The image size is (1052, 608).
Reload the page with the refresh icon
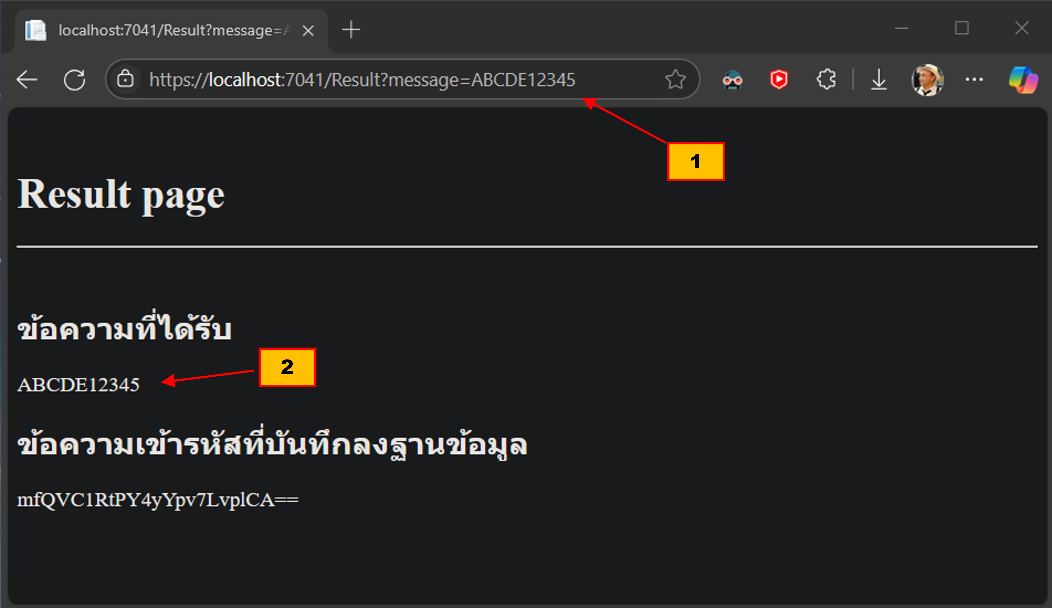click(74, 79)
